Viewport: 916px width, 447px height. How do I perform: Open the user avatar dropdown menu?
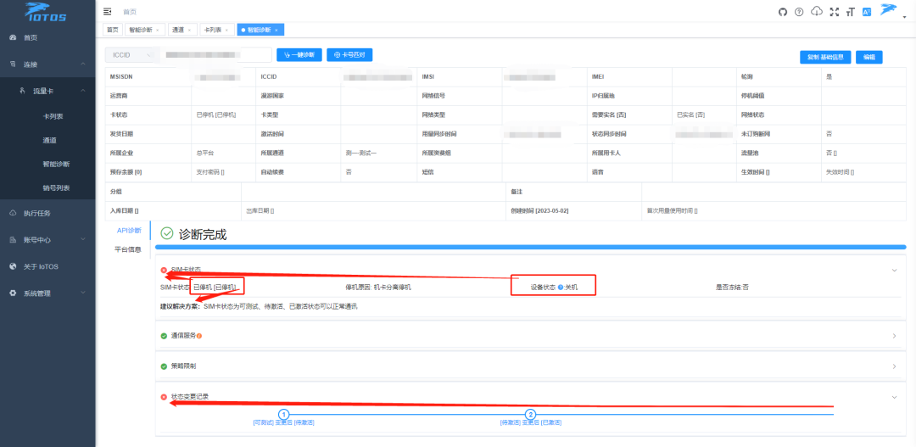click(888, 11)
